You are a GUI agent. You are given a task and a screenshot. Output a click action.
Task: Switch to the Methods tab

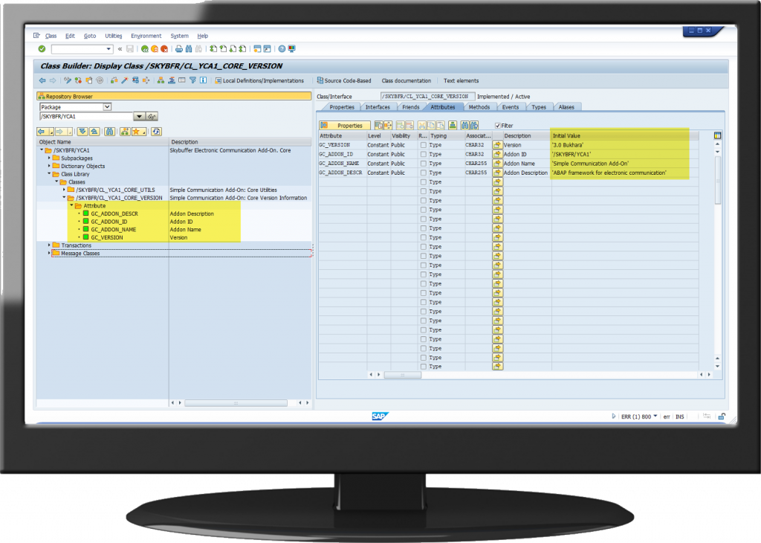[x=479, y=107]
